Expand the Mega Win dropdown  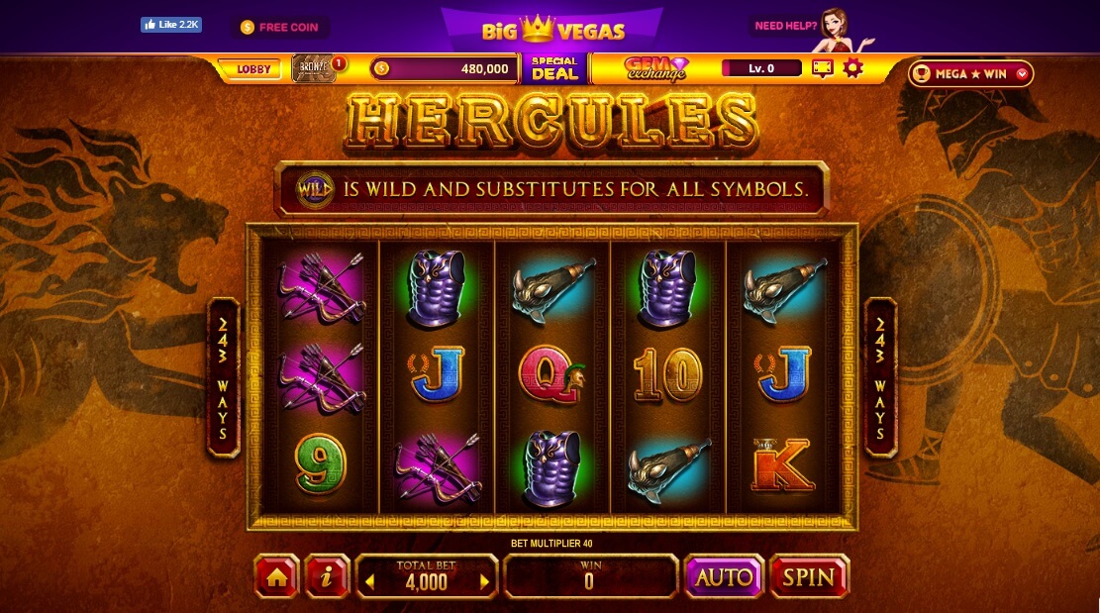(x=1022, y=73)
